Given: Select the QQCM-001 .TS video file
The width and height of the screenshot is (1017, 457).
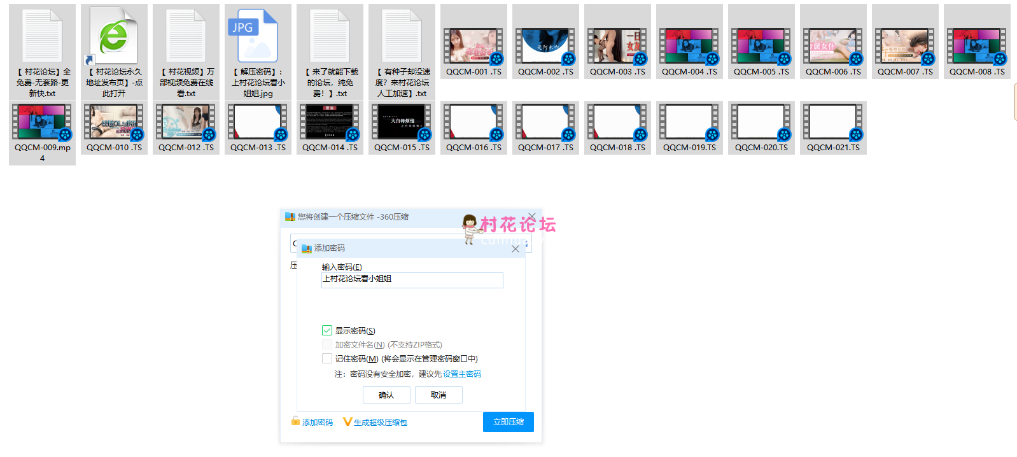Looking at the screenshot, I should 473,46.
